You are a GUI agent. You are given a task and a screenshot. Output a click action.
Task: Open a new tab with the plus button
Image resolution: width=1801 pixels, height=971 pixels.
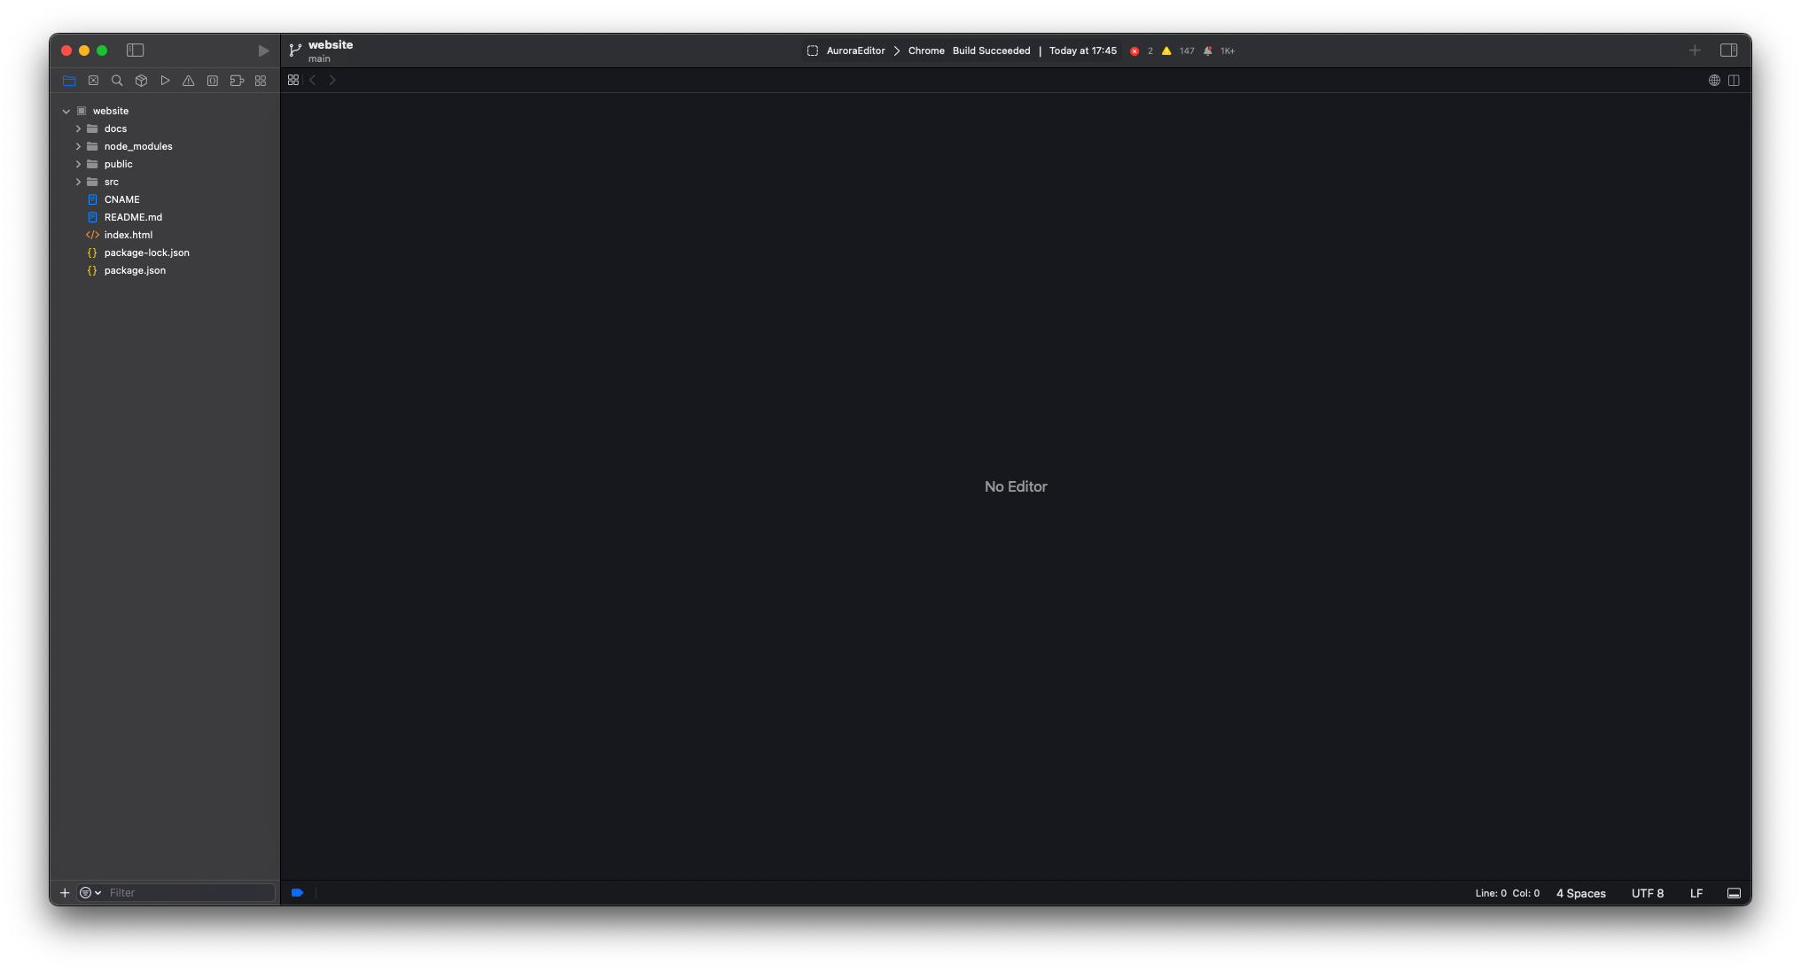point(1696,50)
